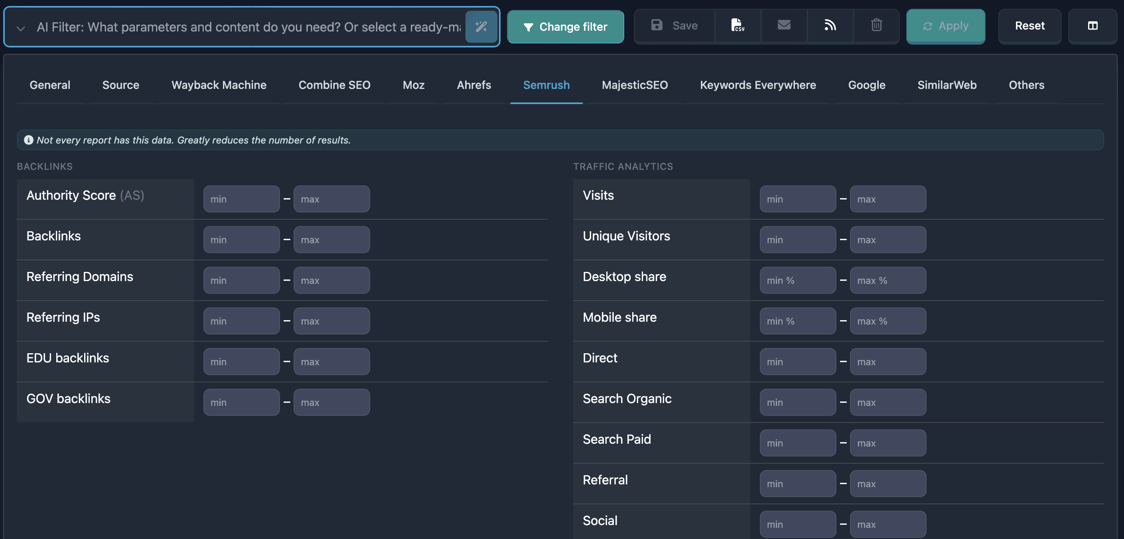Image resolution: width=1124 pixels, height=539 pixels.
Task: Click Visits max field
Action: pos(888,199)
